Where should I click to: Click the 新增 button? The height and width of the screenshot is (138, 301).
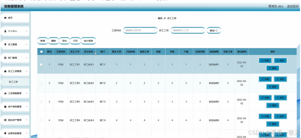[42, 41]
